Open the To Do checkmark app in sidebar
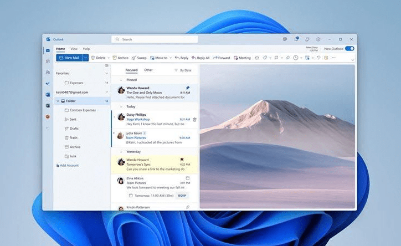This screenshot has height=246, width=401. tap(48, 83)
